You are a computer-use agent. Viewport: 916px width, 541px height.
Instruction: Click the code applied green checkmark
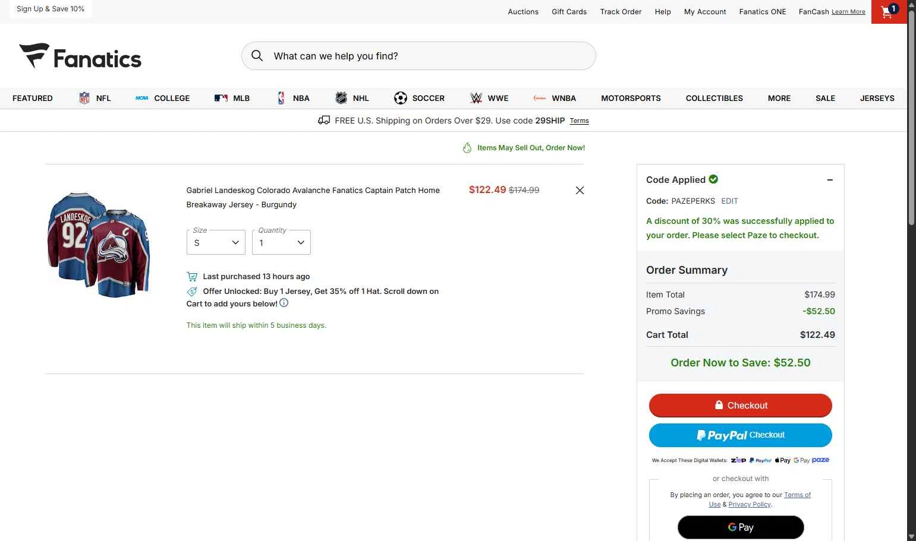point(713,179)
